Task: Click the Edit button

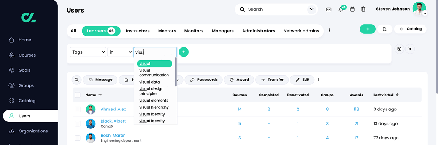Action: pyautogui.click(x=302, y=80)
